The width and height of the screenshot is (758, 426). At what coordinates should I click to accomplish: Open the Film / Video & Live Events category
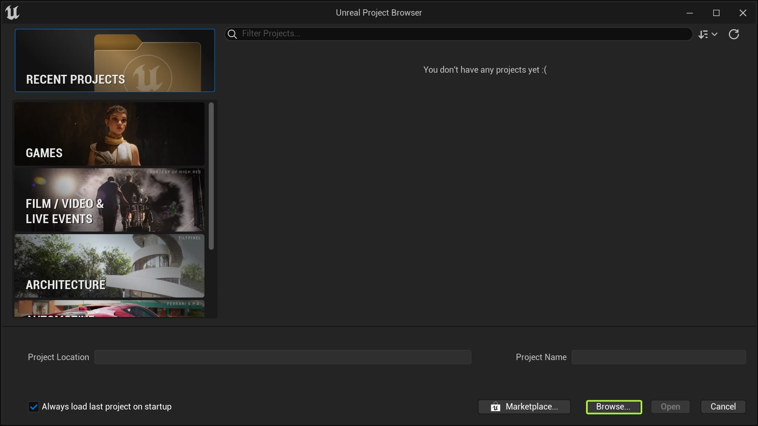[x=109, y=200]
